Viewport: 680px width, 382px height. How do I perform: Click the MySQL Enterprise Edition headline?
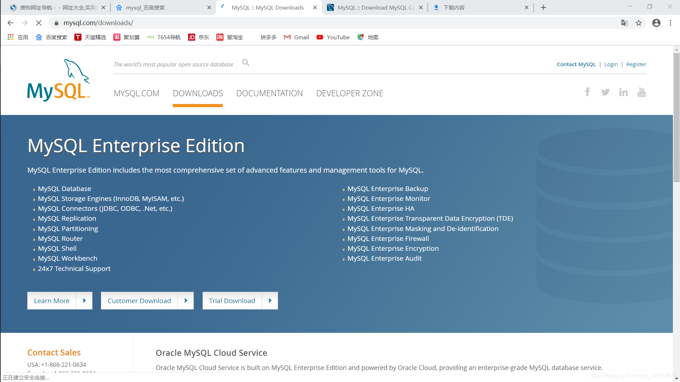(136, 146)
